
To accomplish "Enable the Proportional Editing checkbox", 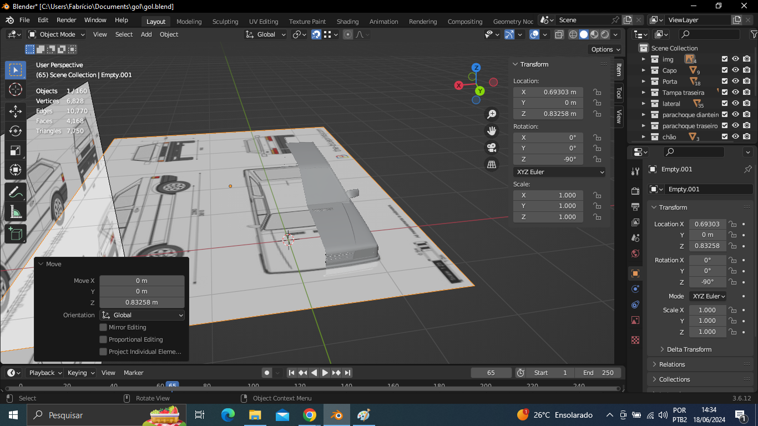I will click(x=103, y=339).
